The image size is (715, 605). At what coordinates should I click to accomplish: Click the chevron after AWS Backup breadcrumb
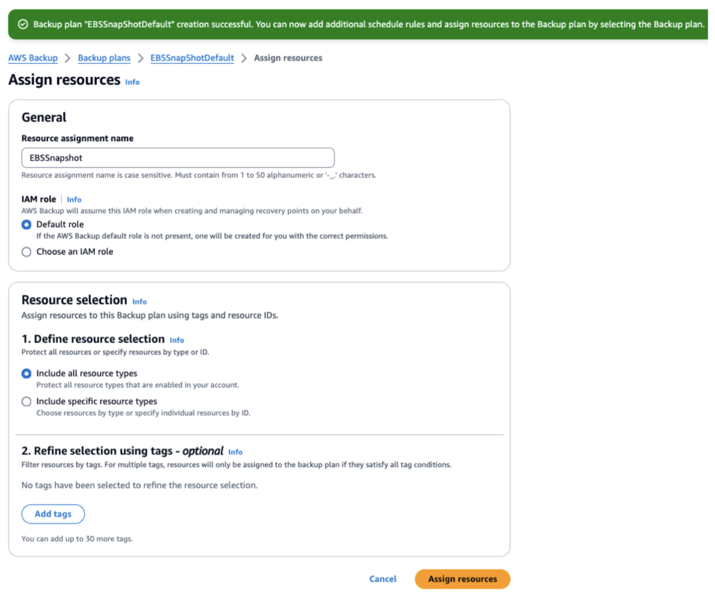68,58
